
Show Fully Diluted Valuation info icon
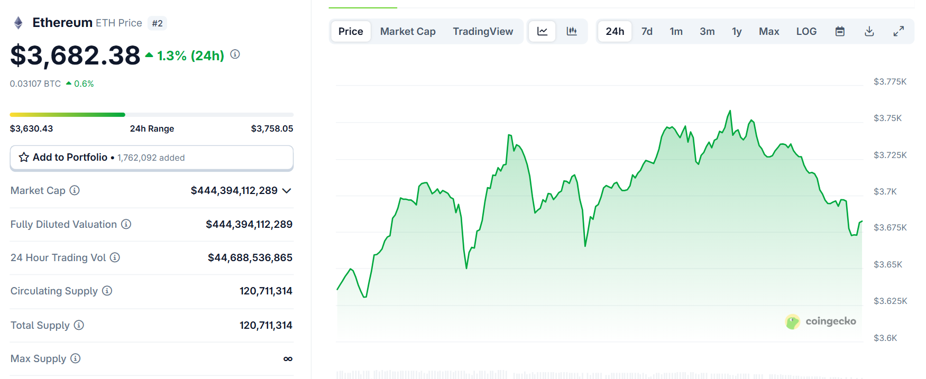click(126, 224)
